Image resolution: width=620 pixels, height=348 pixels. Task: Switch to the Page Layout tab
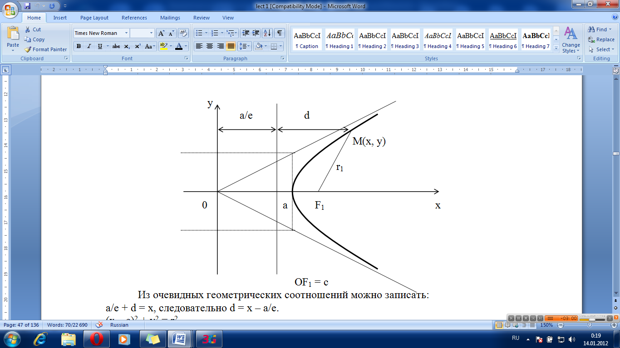point(94,18)
